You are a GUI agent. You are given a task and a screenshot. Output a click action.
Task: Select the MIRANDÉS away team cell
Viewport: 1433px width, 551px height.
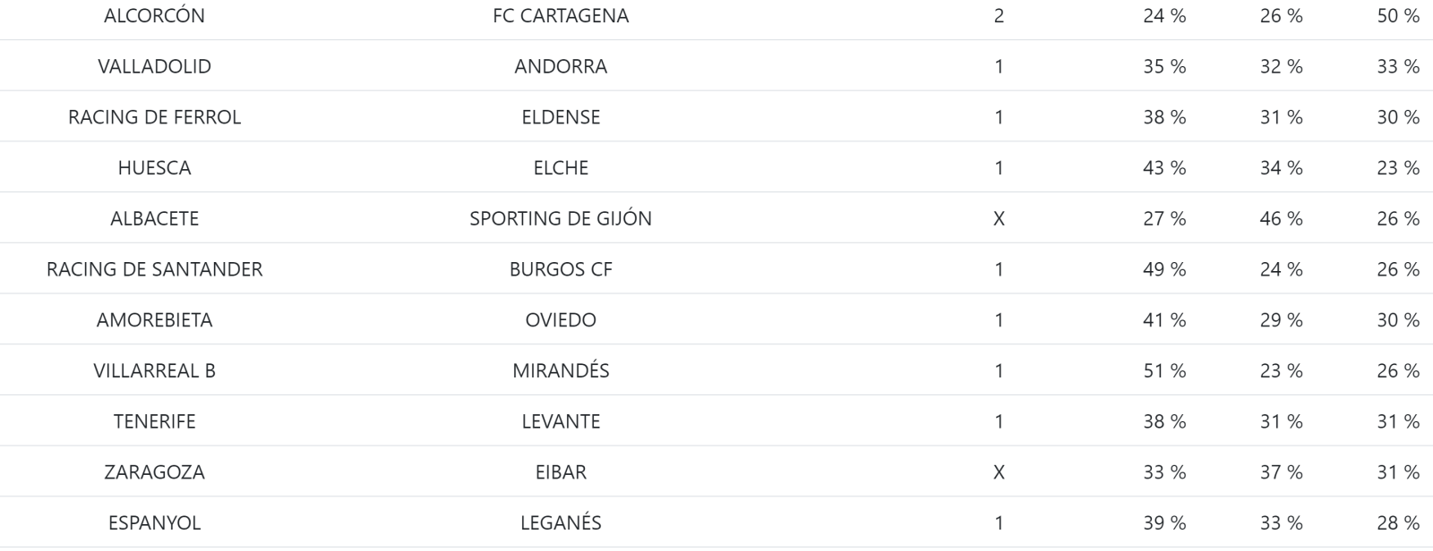[561, 370]
